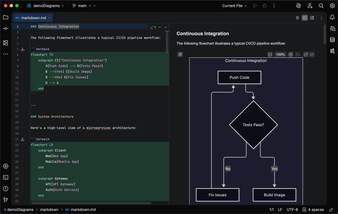Image resolution: width=338 pixels, height=214 pixels.
Task: Open the Project tool window folder icon
Action: (x=6, y=17)
